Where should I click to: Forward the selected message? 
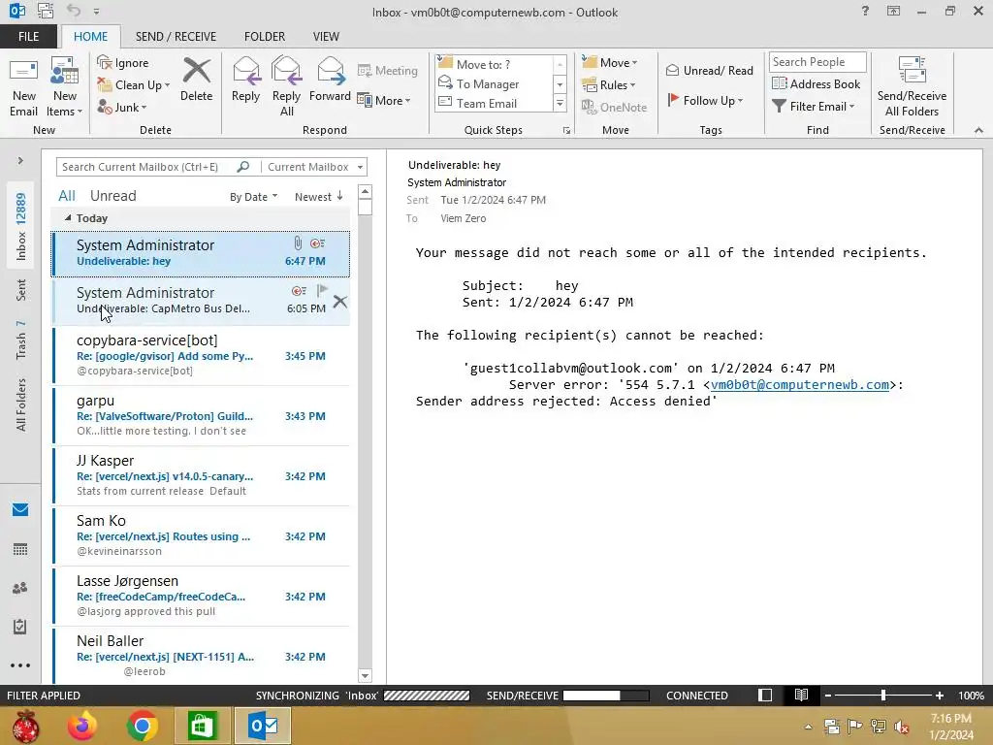pyautogui.click(x=330, y=80)
